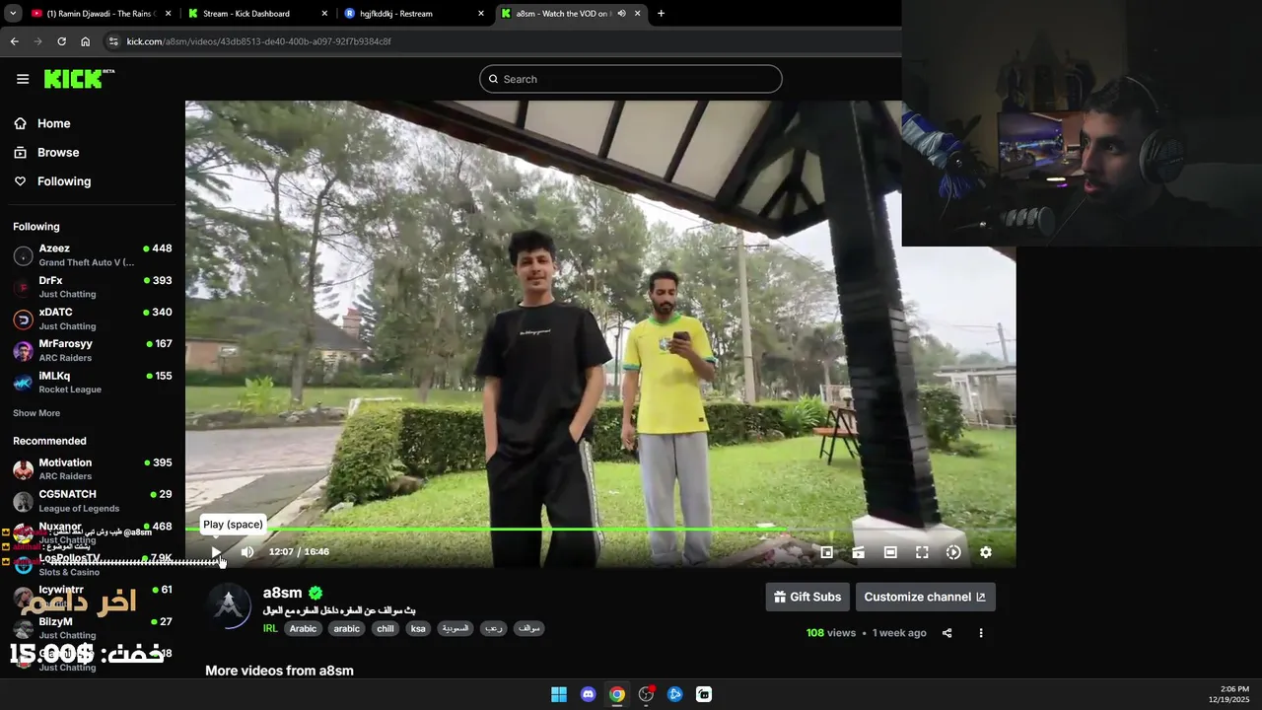Switch to the Stream - Kick Dashboard tab

tap(258, 14)
